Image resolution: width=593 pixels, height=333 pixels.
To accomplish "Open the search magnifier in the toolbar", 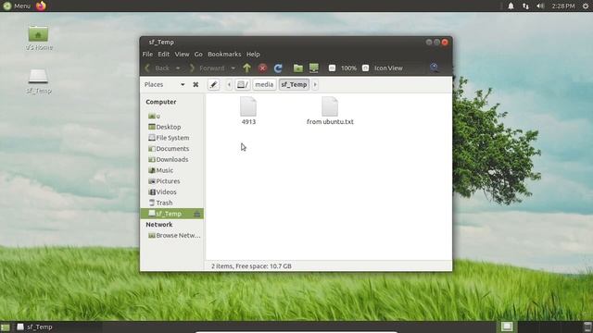I will tap(435, 68).
